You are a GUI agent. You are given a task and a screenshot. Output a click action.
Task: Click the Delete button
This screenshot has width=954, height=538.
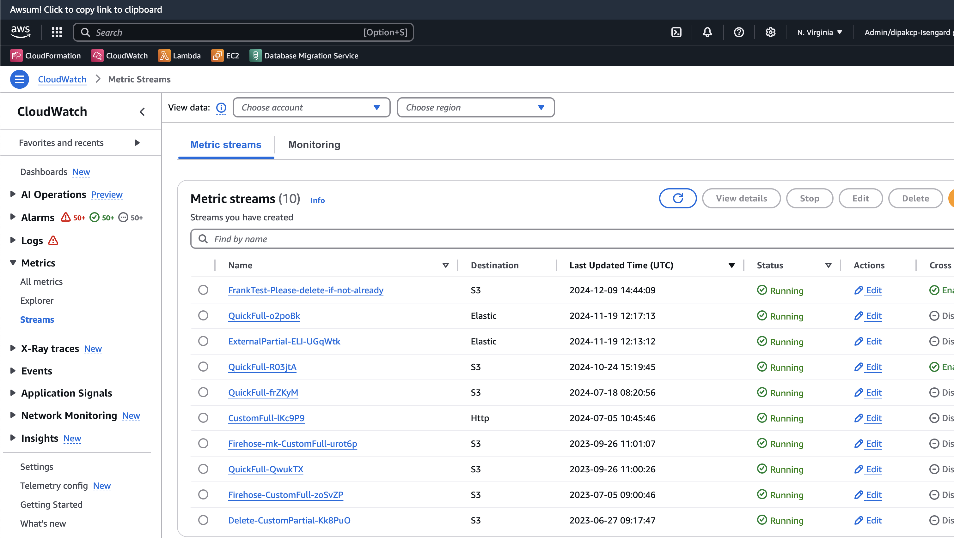click(x=915, y=198)
